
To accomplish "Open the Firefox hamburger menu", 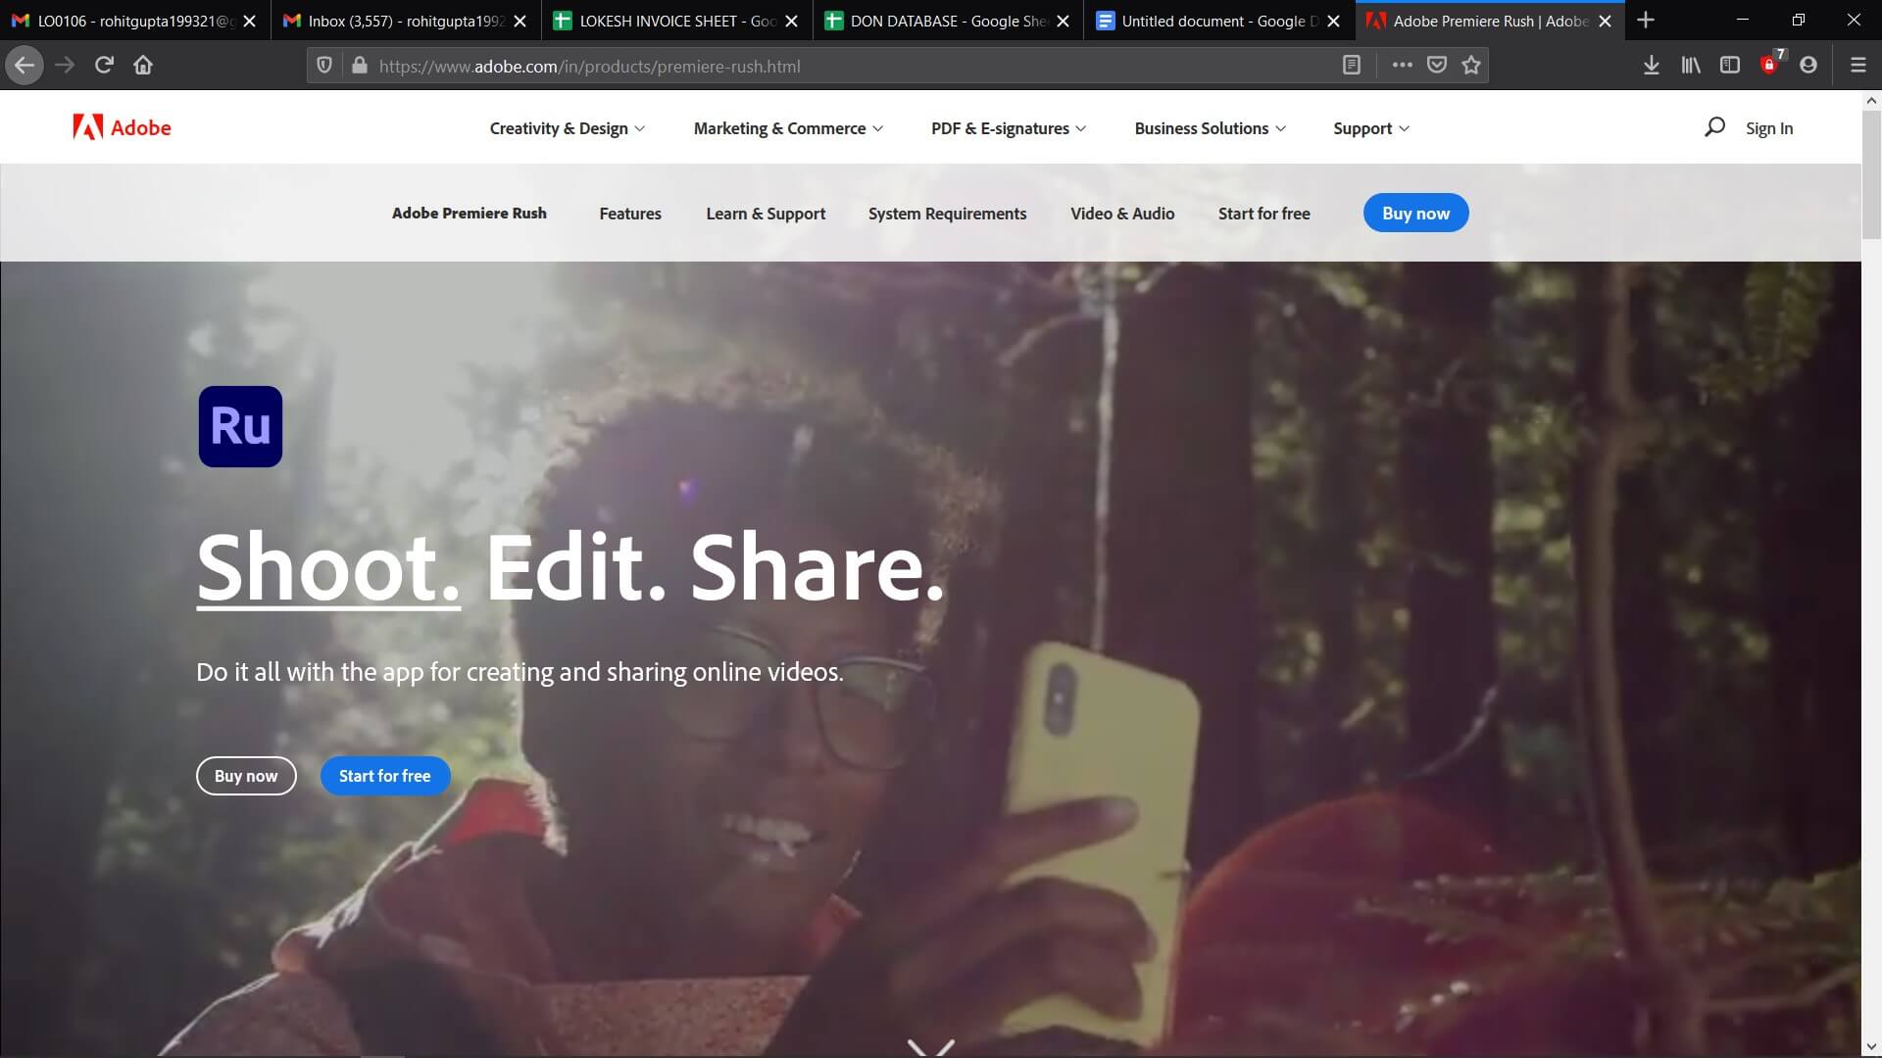I will 1857,66.
